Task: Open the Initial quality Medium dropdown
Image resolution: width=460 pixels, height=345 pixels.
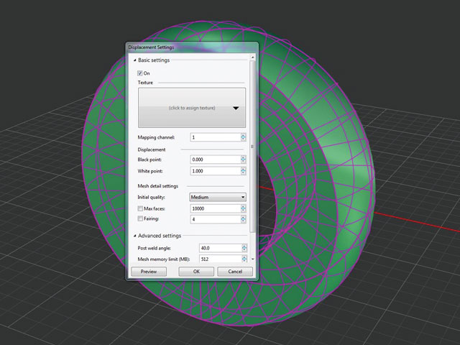Action: [218, 197]
